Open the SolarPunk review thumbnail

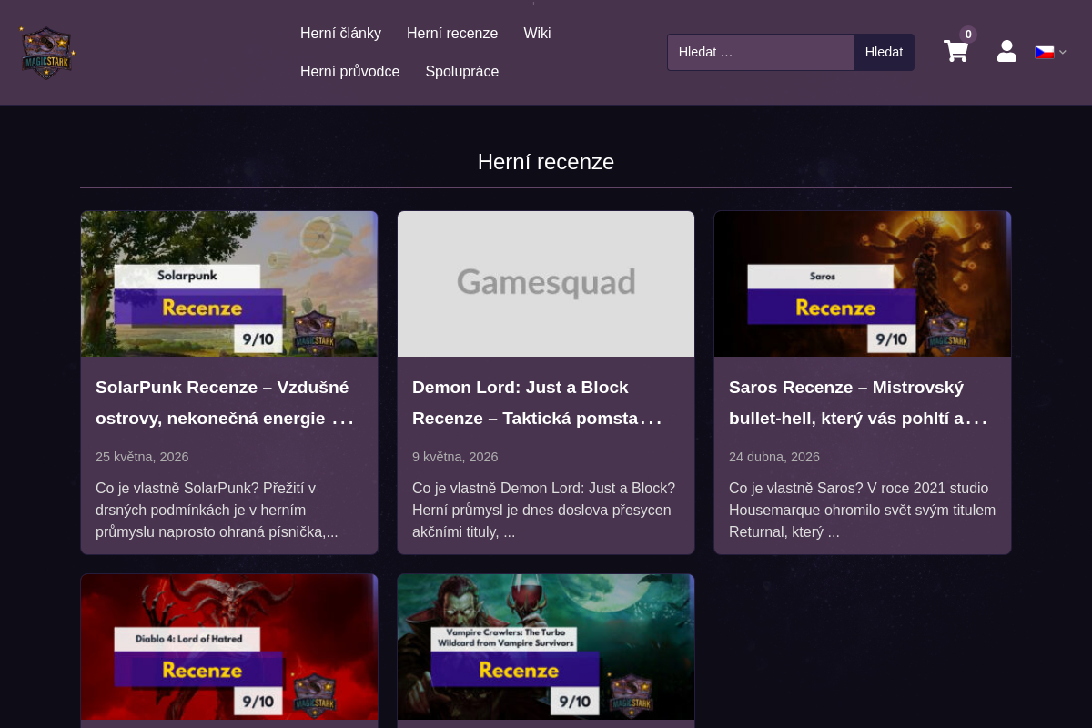(x=229, y=284)
